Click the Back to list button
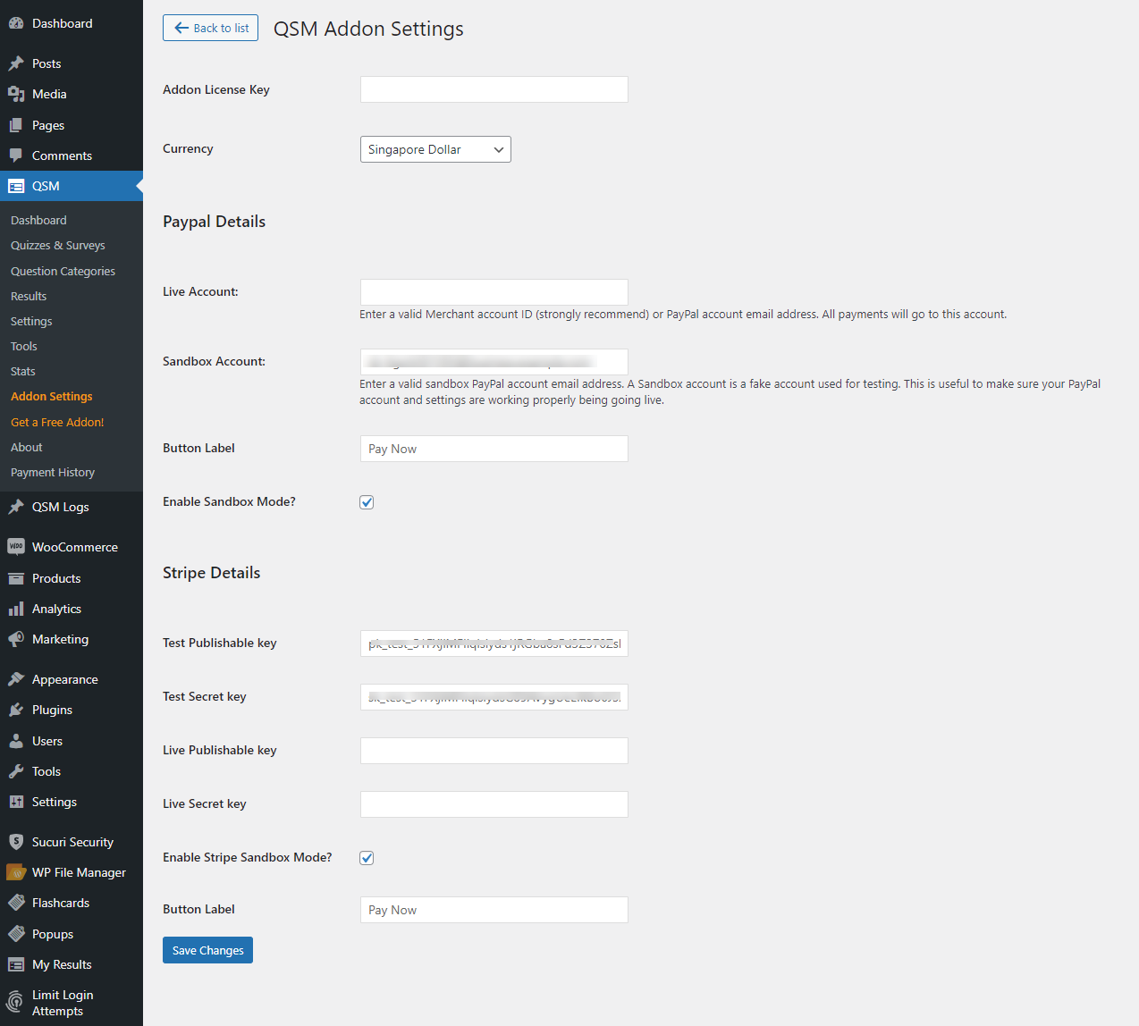Viewport: 1139px width, 1026px height. [211, 28]
